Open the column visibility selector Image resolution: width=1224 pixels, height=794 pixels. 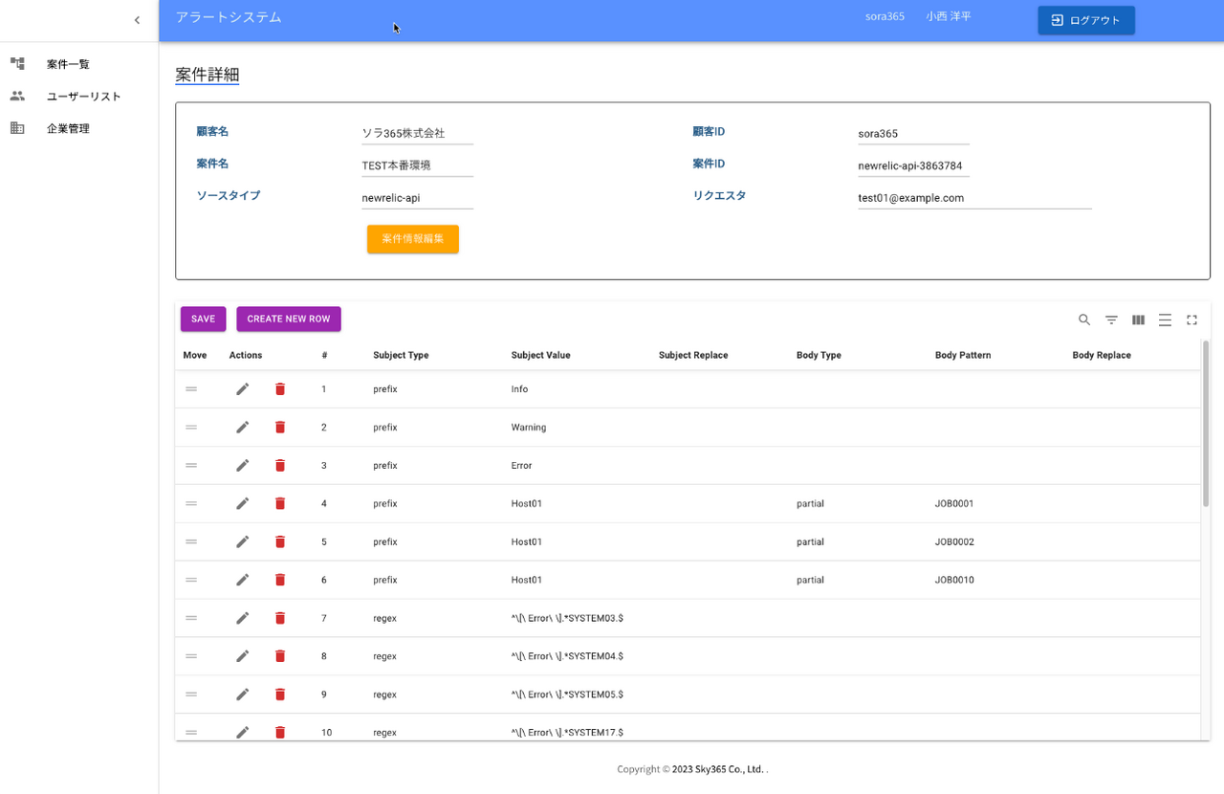[x=1138, y=320]
